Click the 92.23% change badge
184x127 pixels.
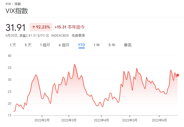pos(41,27)
